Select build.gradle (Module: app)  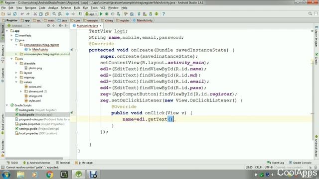pos(36,115)
